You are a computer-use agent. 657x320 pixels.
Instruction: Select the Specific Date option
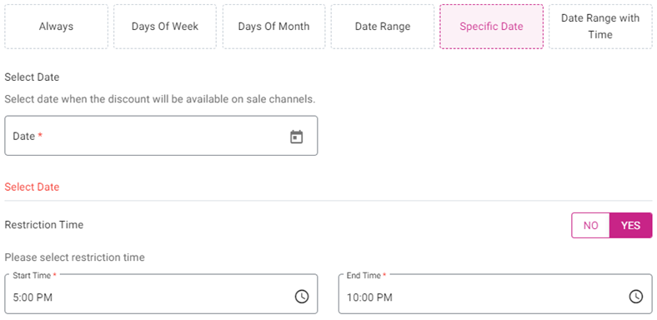(491, 27)
